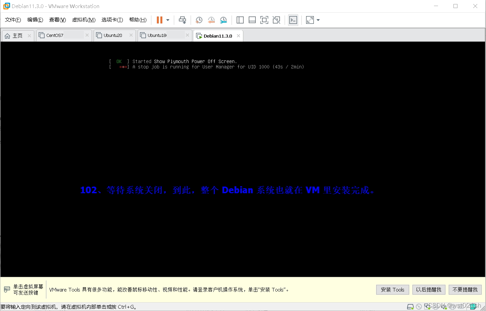Click the stretch guest display icon
Viewport: 486px width, 311px height.
click(310, 20)
